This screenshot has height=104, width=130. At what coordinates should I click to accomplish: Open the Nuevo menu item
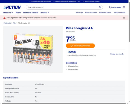(18, 13)
